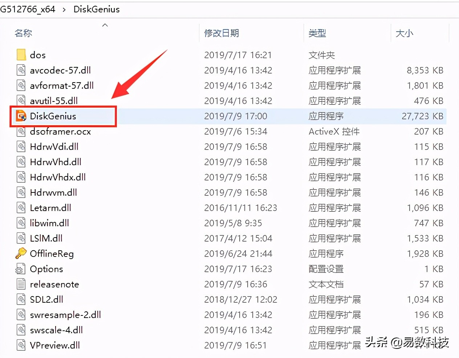
Task: Click the VPreview.dll extension icon
Action: (20, 345)
